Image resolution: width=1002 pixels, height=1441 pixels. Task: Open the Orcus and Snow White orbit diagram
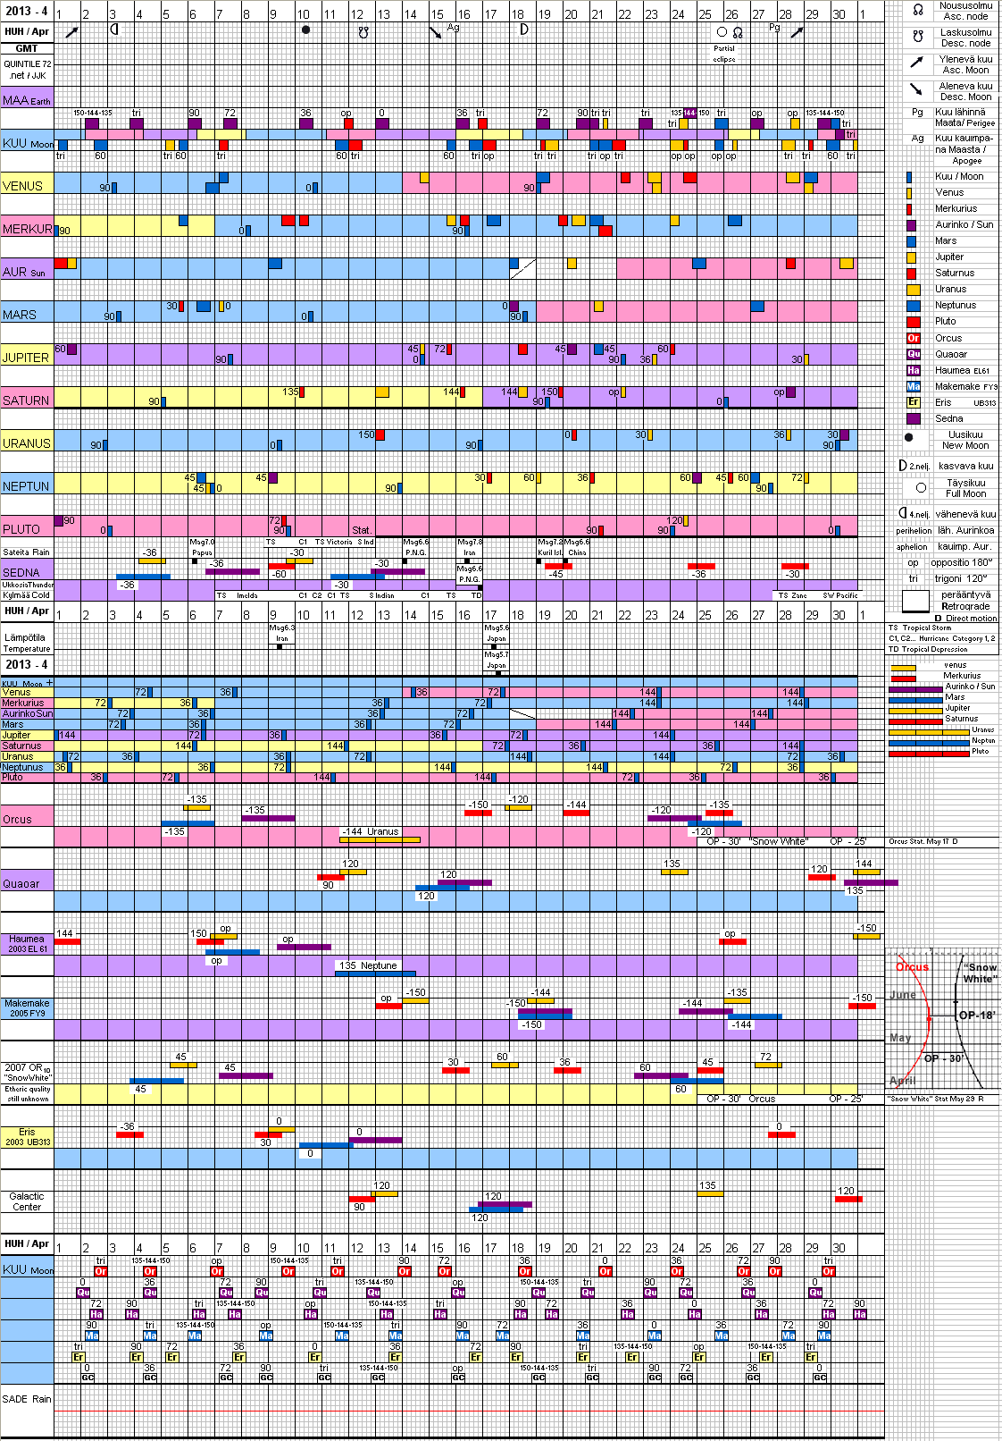click(x=942, y=1021)
